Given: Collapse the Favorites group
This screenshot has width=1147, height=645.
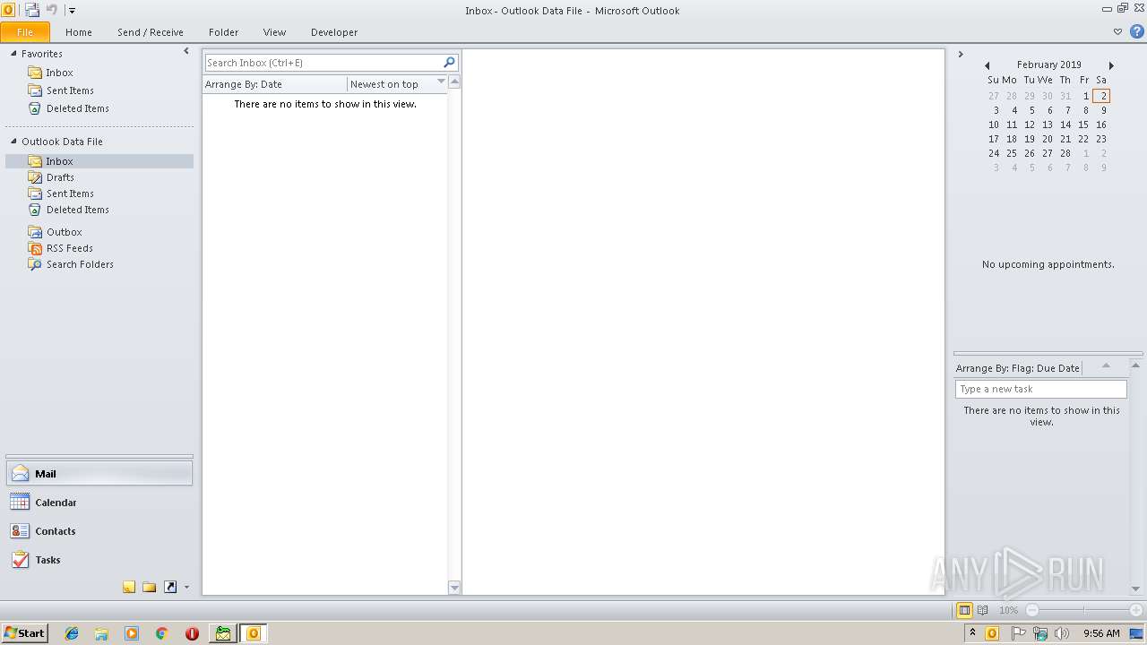Looking at the screenshot, I should click(13, 54).
